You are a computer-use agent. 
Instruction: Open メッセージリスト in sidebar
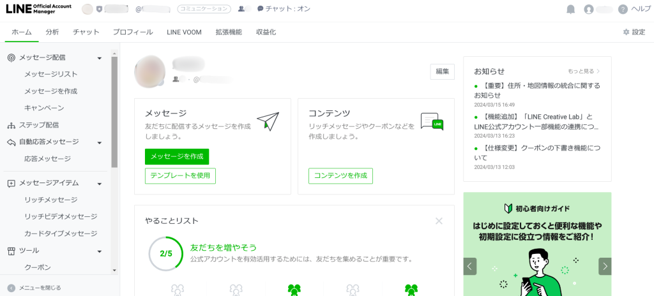pyautogui.click(x=51, y=74)
